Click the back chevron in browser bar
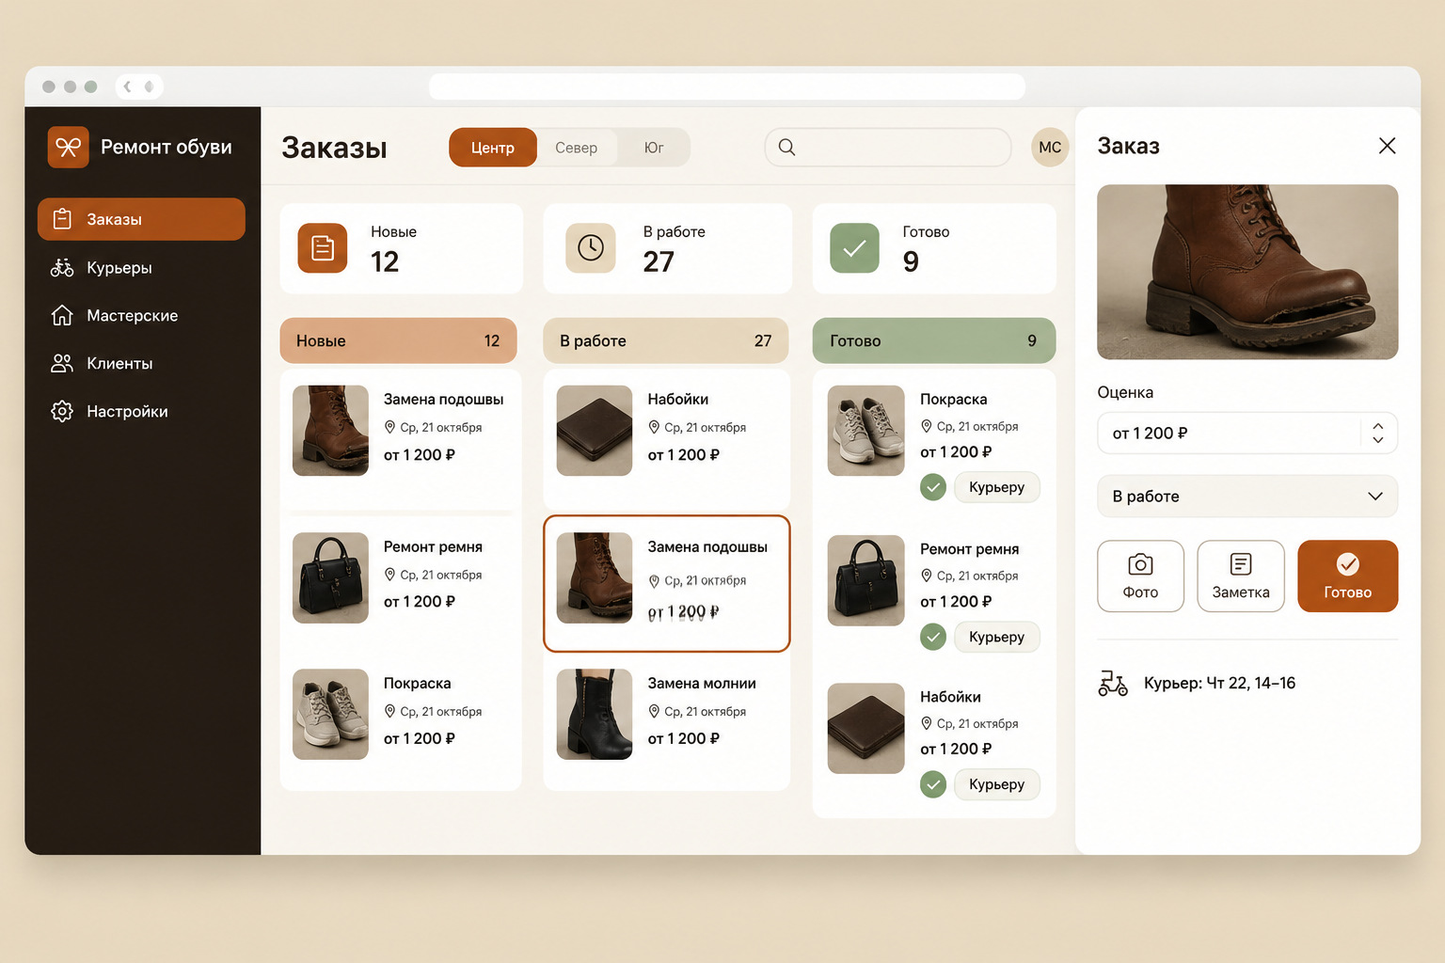1445x963 pixels. 128,87
